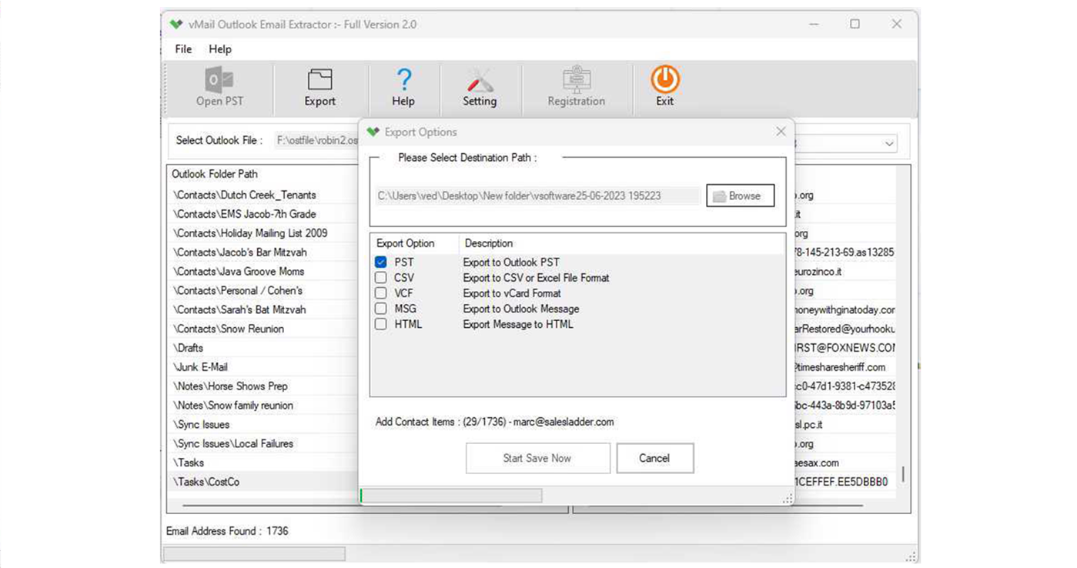
Task: Select \Contacts\Snow Reunion row
Action: (263, 329)
